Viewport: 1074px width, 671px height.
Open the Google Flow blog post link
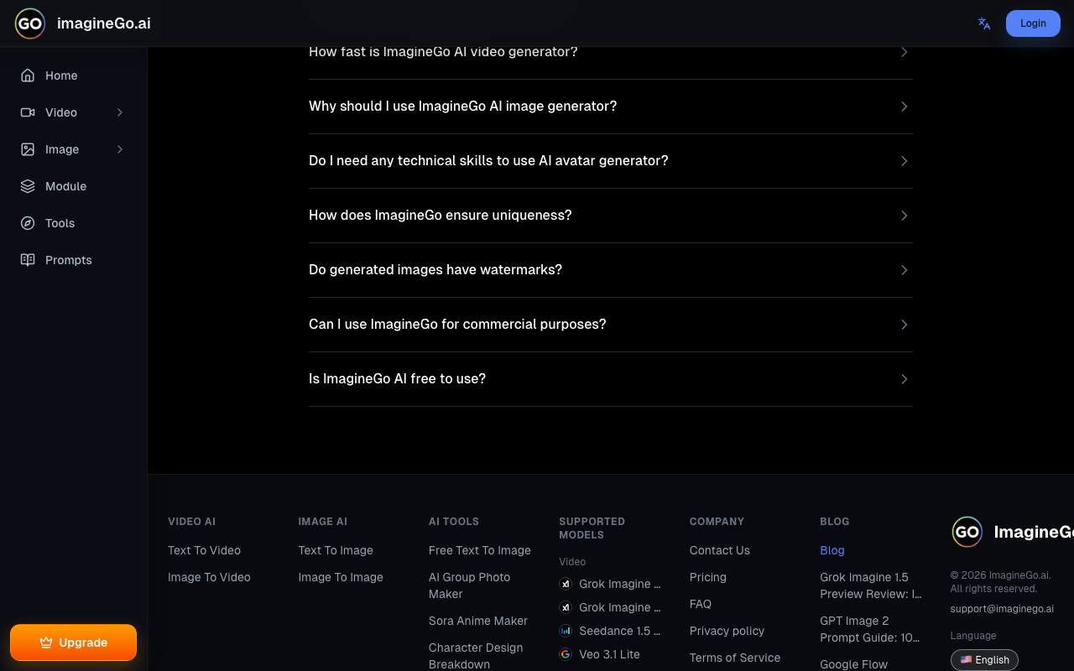pos(854,664)
